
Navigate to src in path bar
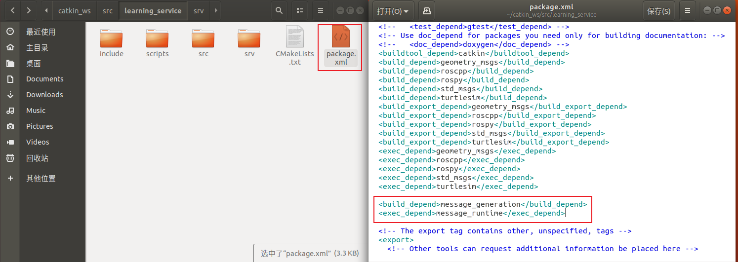pos(108,10)
